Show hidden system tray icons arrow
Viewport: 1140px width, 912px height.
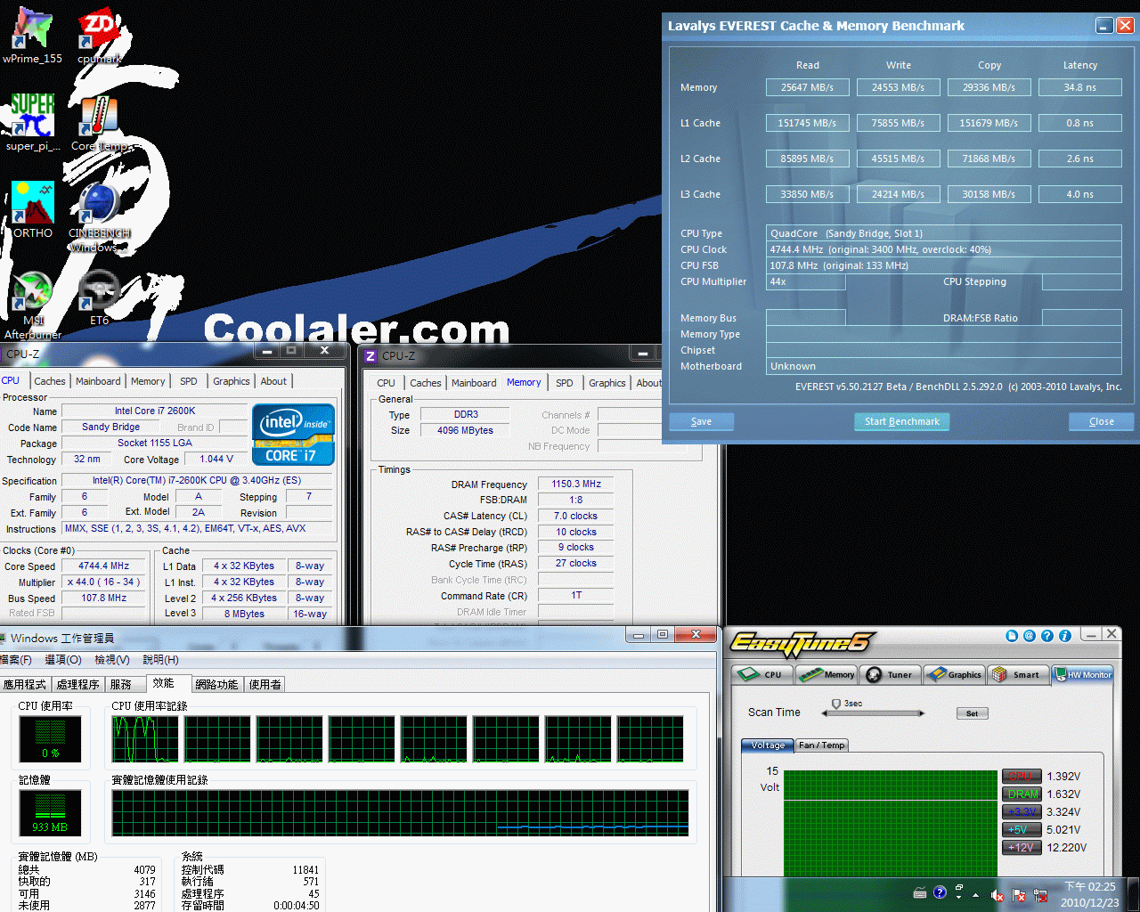[975, 895]
